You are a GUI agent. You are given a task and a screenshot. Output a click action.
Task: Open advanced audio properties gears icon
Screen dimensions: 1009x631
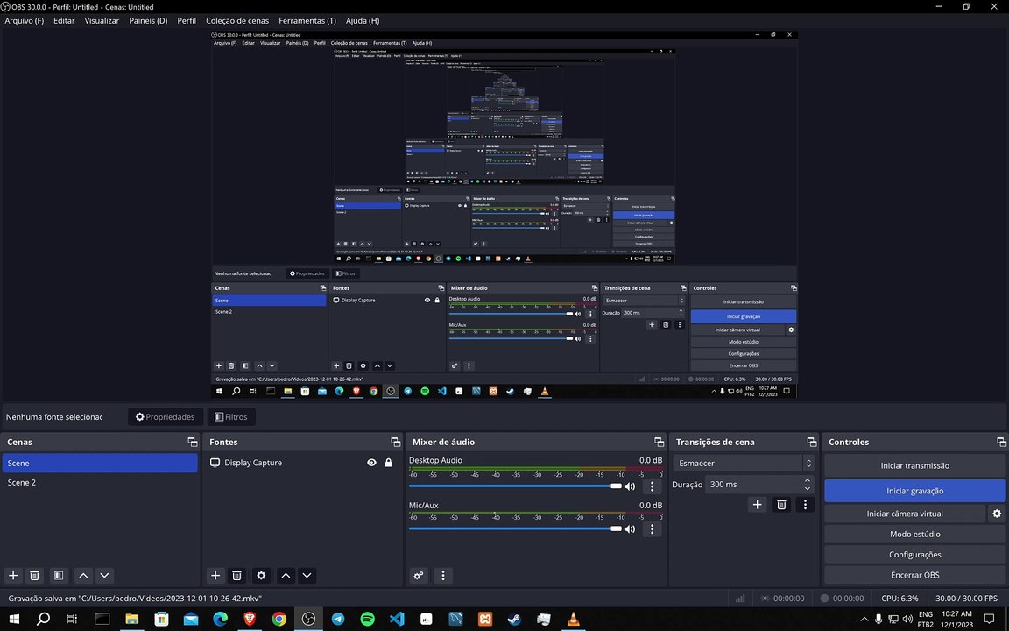coord(419,575)
